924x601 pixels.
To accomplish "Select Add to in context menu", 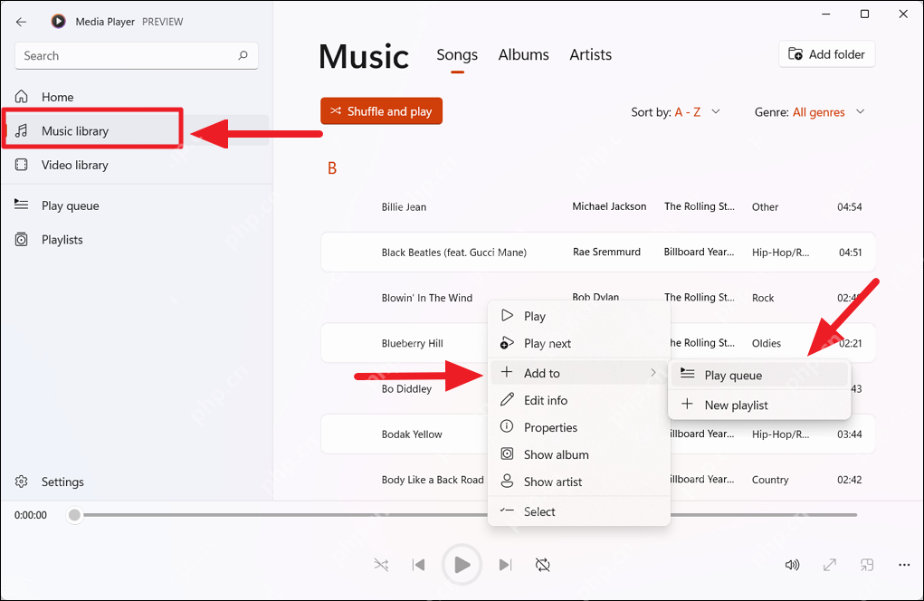I will click(x=579, y=372).
